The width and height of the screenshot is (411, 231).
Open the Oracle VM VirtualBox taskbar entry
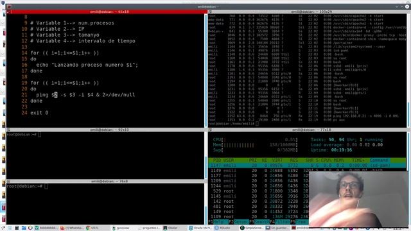click(200, 228)
